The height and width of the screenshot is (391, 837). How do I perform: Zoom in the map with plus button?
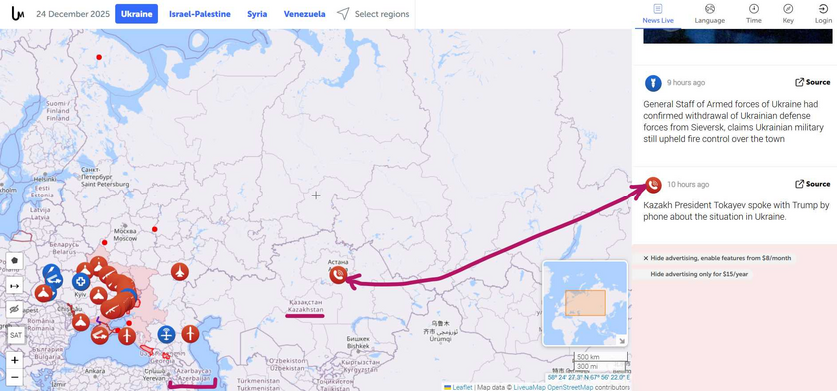click(x=14, y=361)
